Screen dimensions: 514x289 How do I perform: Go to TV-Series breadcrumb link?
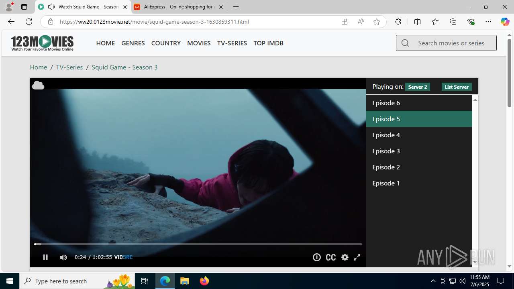69,67
